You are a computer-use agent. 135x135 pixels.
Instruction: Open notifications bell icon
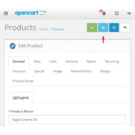click(x=104, y=13)
